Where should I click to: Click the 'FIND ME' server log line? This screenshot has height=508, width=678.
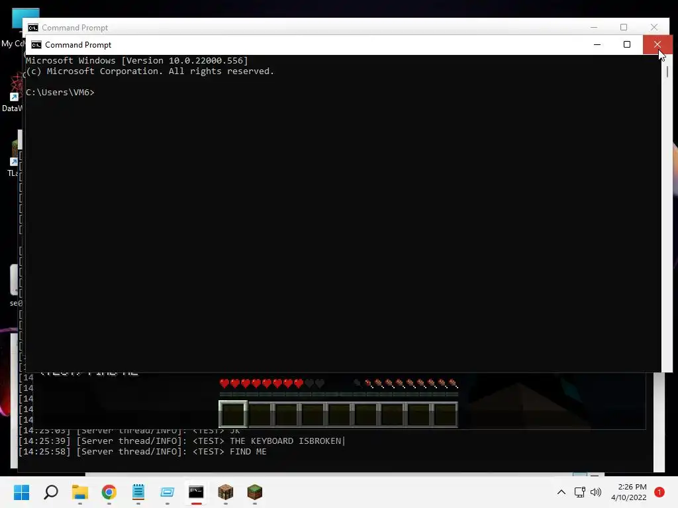coord(142,452)
